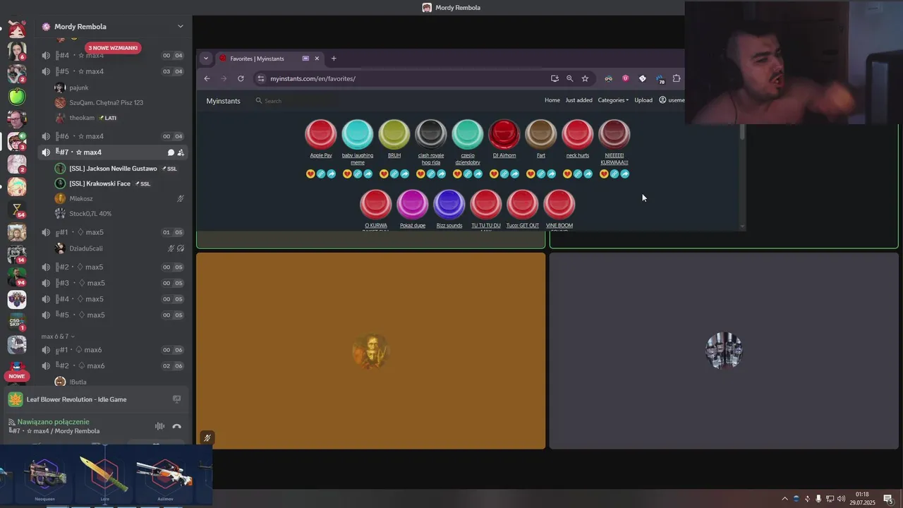The width and height of the screenshot is (903, 508).
Task: Join voice channel #1 max5
Action: click(113, 232)
